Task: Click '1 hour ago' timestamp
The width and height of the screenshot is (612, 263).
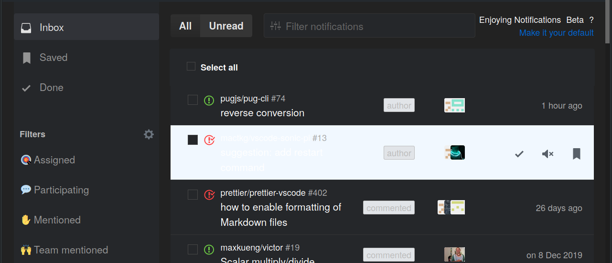Action: [x=562, y=106]
